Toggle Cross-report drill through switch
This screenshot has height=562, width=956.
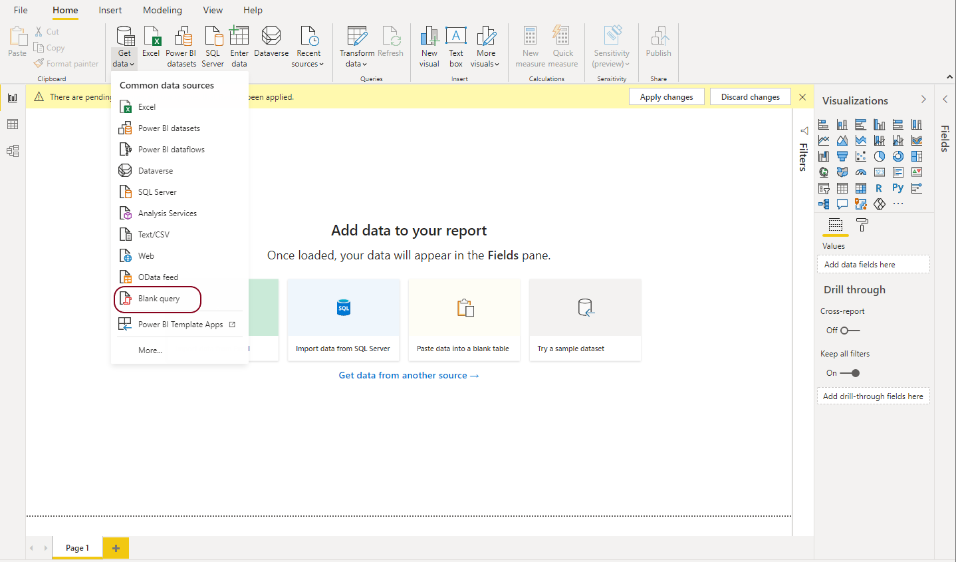pos(850,331)
